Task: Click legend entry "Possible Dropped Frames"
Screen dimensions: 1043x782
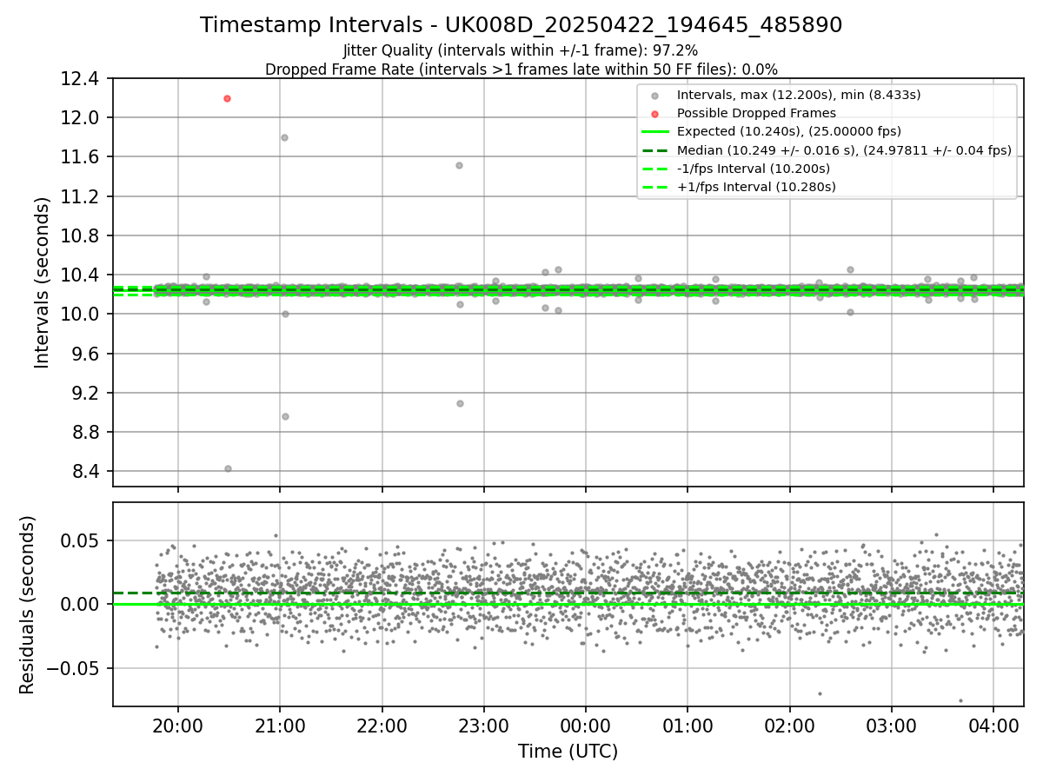Action: point(756,113)
